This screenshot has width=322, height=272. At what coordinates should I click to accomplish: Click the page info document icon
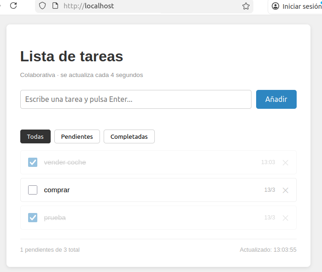point(55,6)
